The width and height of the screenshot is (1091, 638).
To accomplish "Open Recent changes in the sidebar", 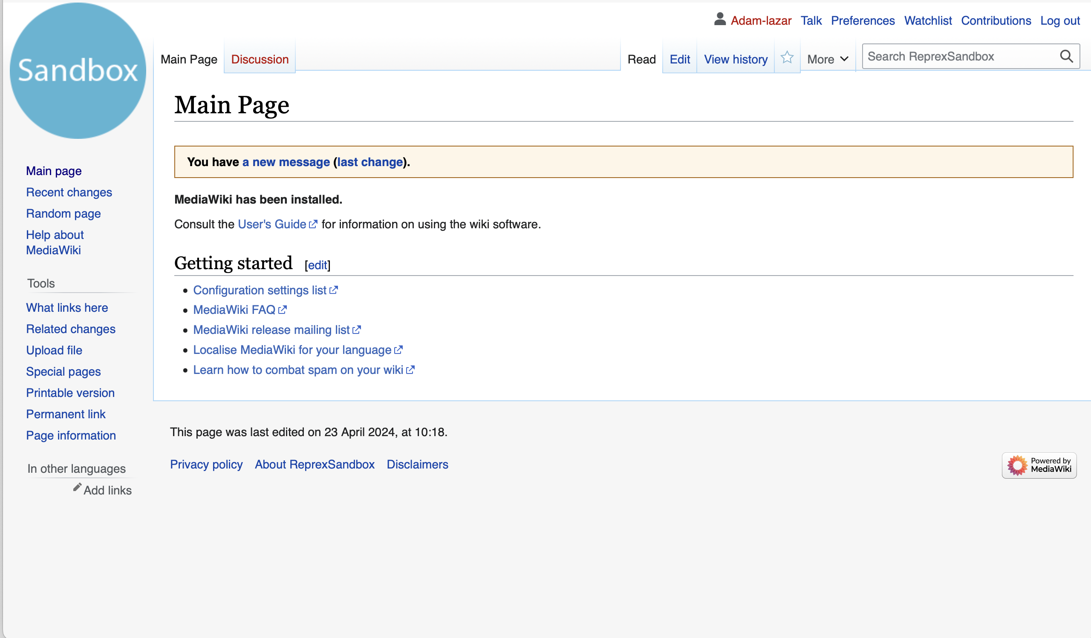I will click(69, 192).
